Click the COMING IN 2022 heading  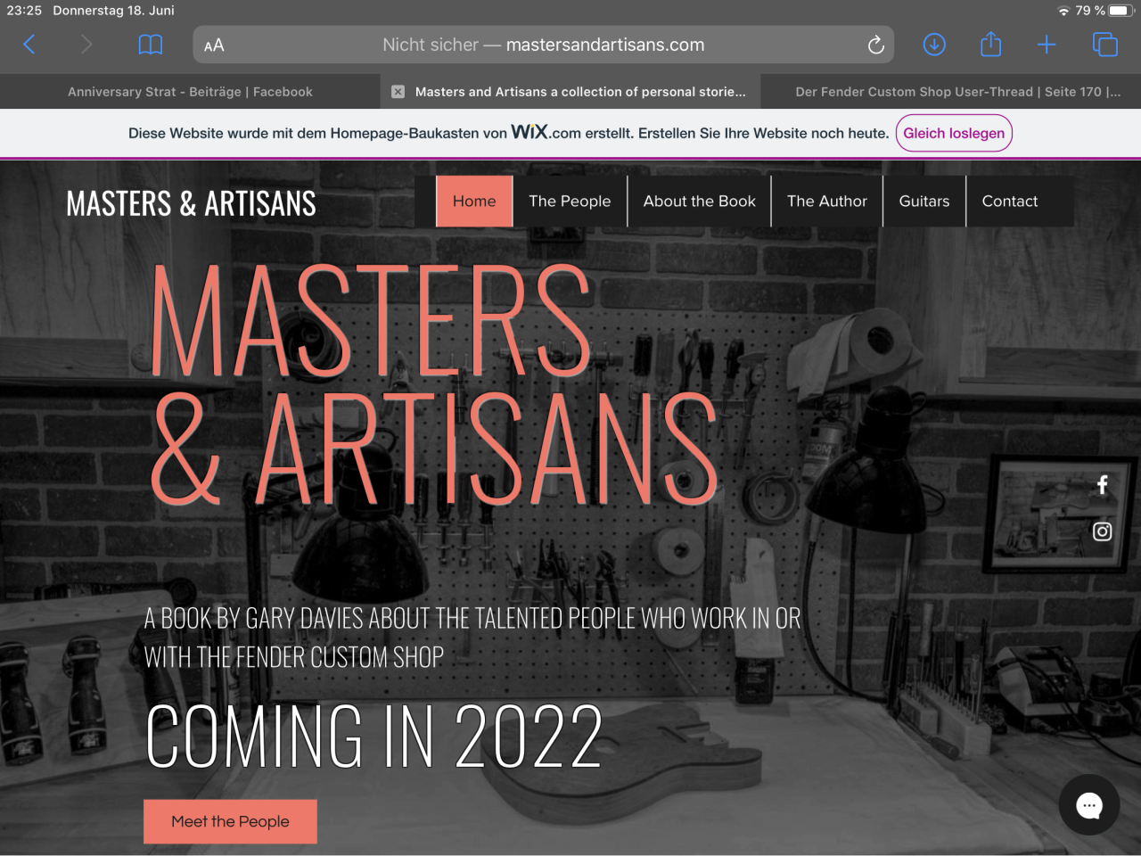(x=373, y=737)
